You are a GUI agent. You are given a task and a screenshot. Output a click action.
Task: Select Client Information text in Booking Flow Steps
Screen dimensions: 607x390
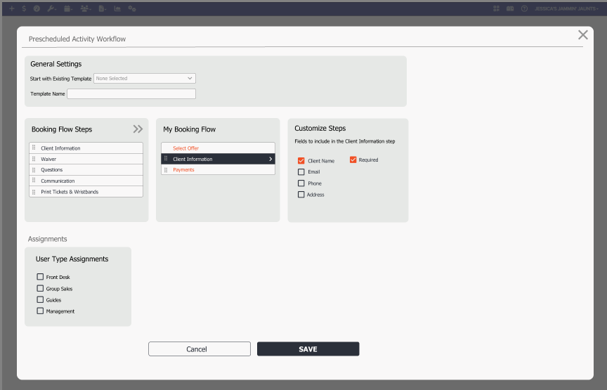pyautogui.click(x=60, y=148)
